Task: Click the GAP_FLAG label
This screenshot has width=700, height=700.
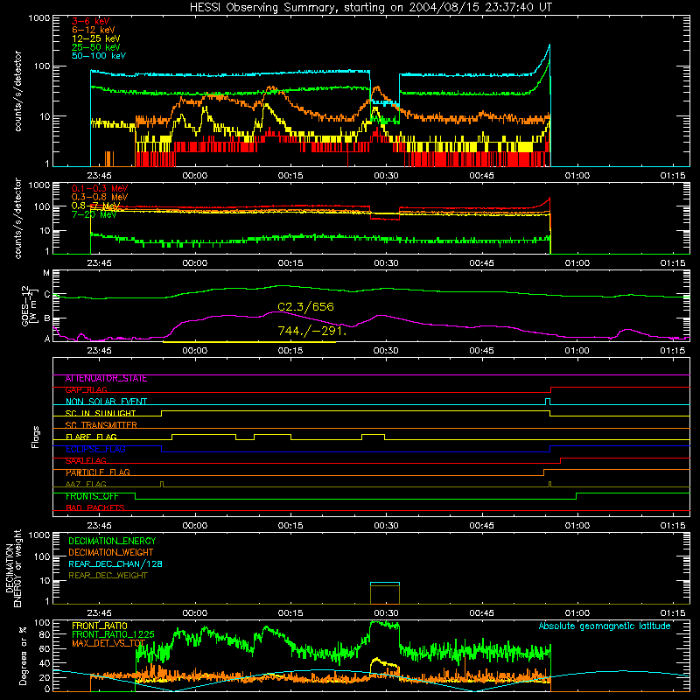Action: [86, 389]
